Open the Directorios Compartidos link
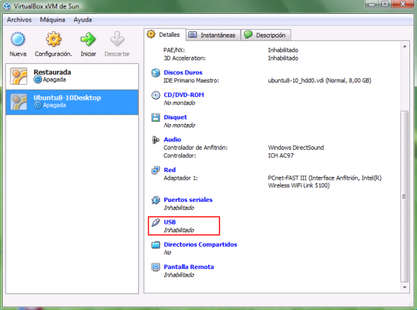 (200, 244)
